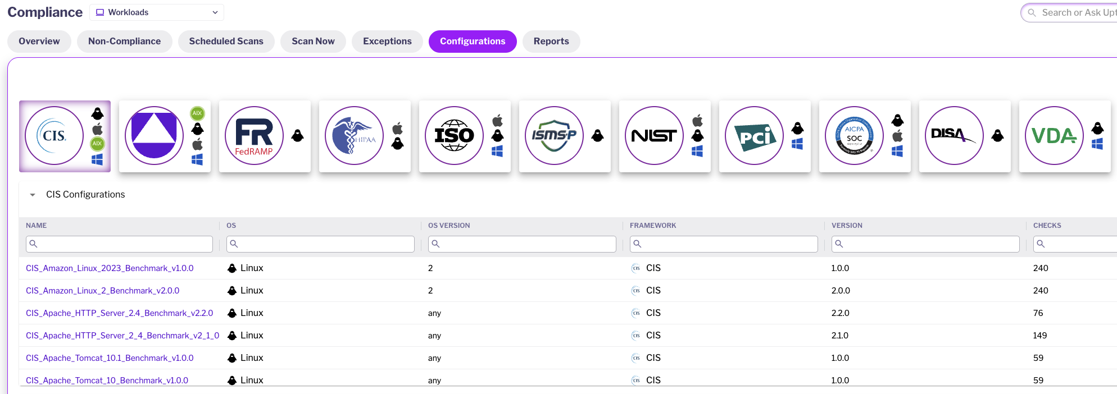This screenshot has height=394, width=1117.
Task: Click the CHECKS column filter box
Action: [1075, 244]
